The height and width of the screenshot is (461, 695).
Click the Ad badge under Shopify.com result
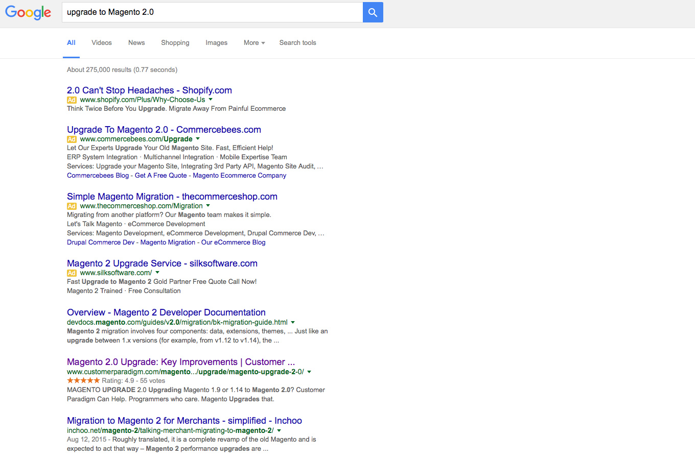click(x=72, y=100)
